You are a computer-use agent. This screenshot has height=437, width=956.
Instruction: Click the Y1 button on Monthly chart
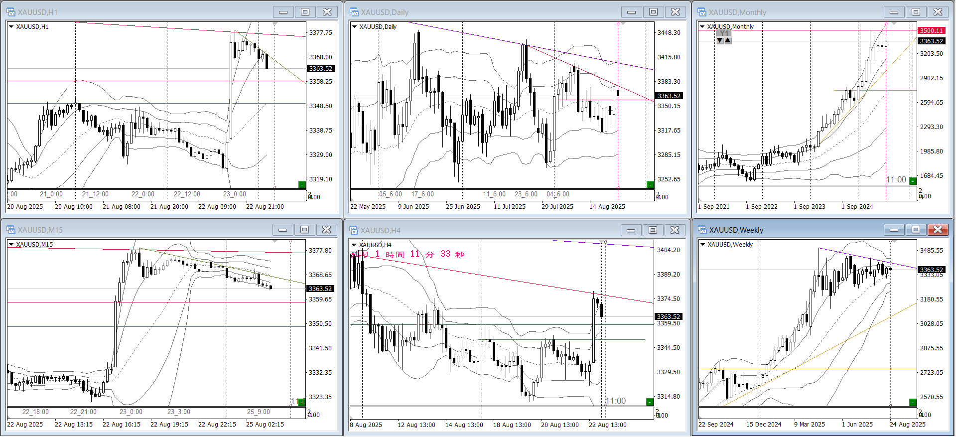click(724, 33)
